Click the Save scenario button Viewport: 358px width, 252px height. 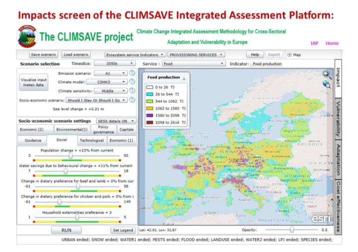click(44, 55)
